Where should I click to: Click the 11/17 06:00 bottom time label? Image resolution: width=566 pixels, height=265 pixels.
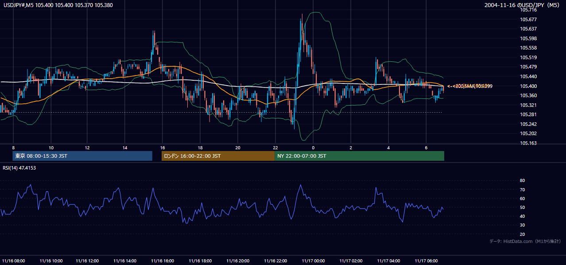click(x=426, y=261)
